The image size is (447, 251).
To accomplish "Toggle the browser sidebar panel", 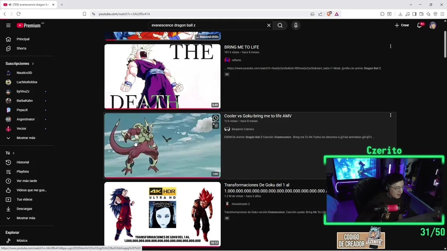I will click(x=414, y=14).
